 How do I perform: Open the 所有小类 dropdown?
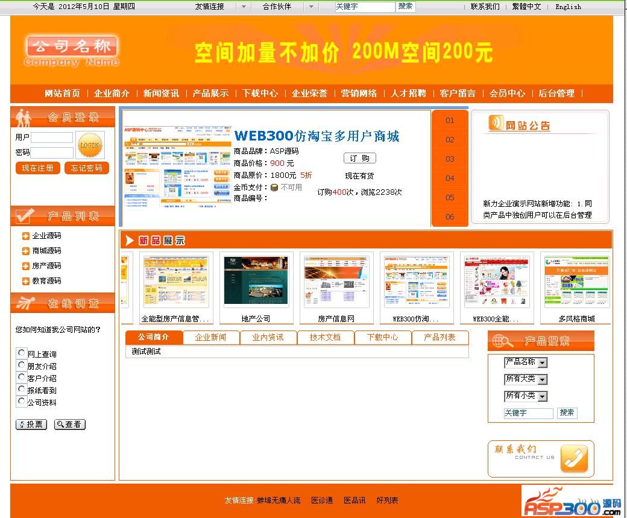[526, 396]
